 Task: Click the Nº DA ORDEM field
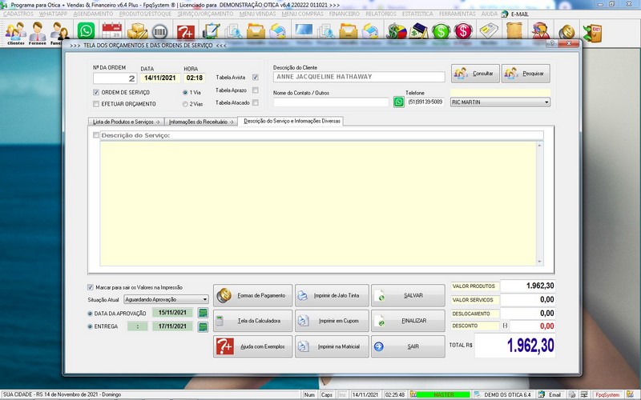(x=115, y=78)
